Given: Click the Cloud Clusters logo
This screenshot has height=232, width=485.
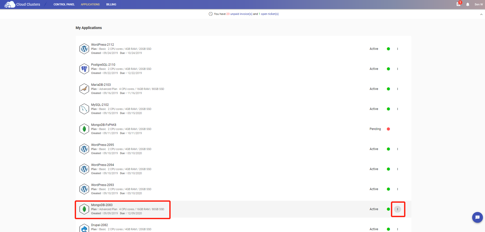Looking at the screenshot, I should [x=22, y=4].
